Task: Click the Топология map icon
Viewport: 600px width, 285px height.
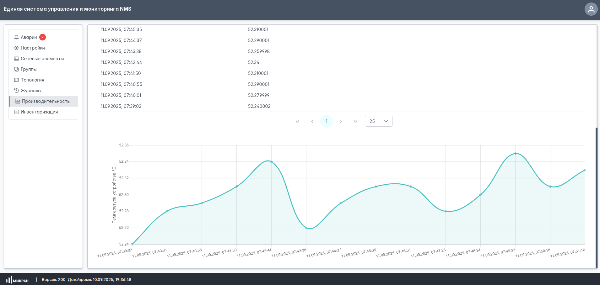Action: point(16,80)
